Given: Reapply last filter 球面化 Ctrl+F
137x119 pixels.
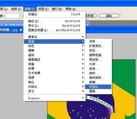Looking at the screenshot, I should pyautogui.click(x=55, y=14).
